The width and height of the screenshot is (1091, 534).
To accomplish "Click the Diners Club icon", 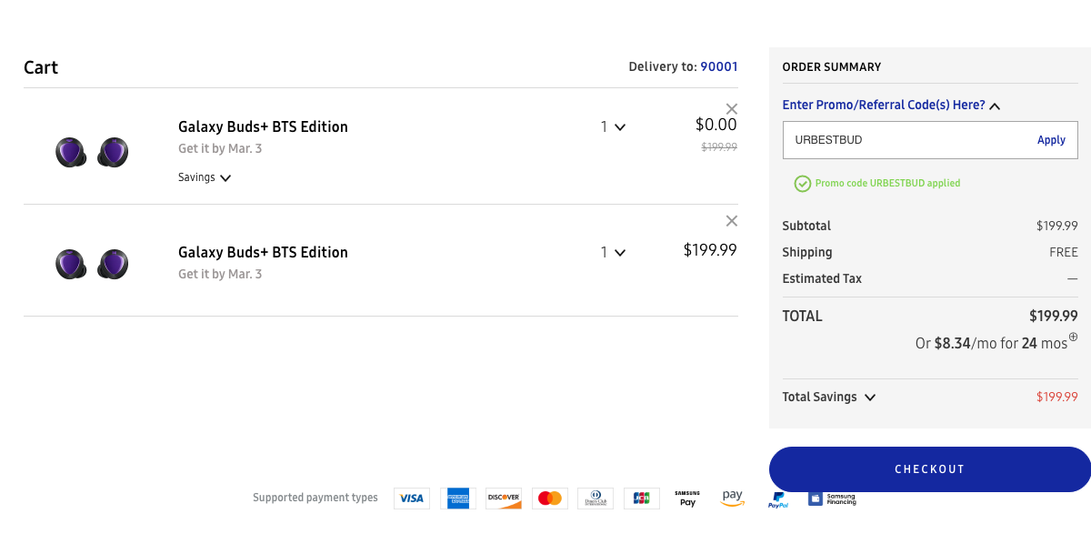I will pos(596,499).
